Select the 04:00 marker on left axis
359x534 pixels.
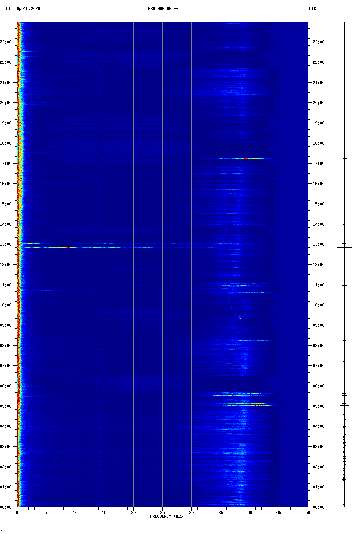[6, 426]
